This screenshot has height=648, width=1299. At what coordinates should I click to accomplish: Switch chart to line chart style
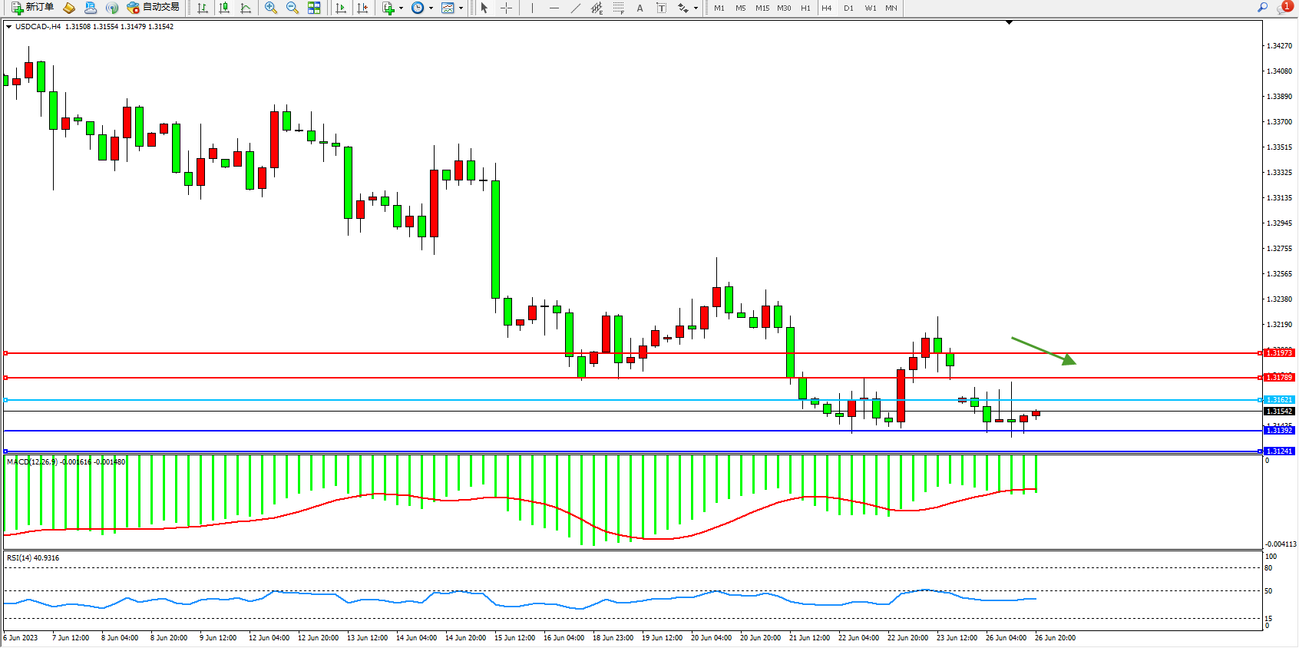click(x=246, y=8)
